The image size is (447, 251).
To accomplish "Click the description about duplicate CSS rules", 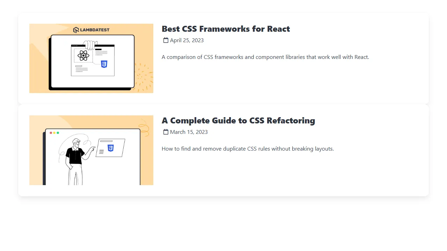I will [x=248, y=149].
